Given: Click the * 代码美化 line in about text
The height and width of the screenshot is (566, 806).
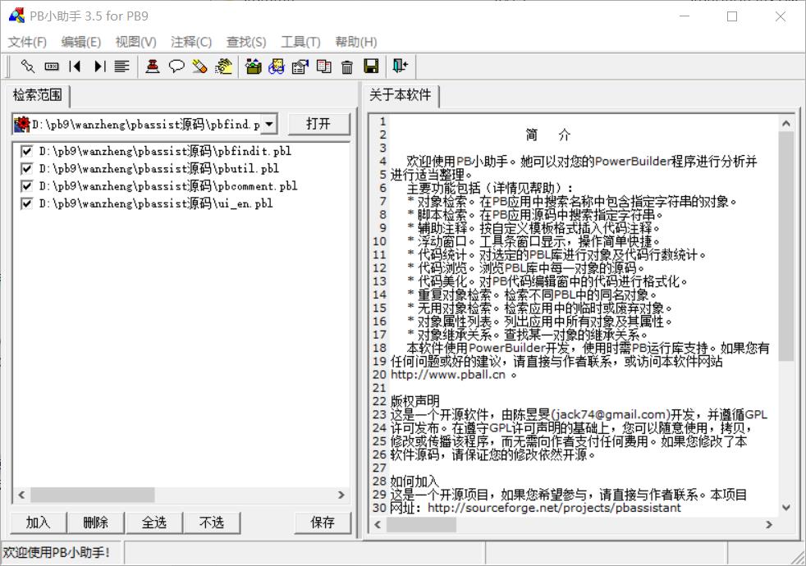Looking at the screenshot, I should click(547, 281).
